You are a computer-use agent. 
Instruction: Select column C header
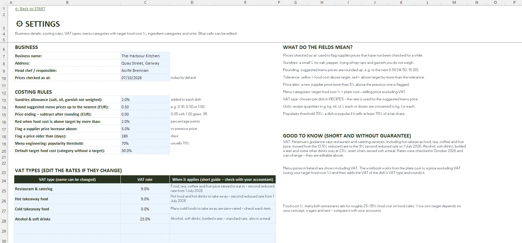pyautogui.click(x=145, y=2)
